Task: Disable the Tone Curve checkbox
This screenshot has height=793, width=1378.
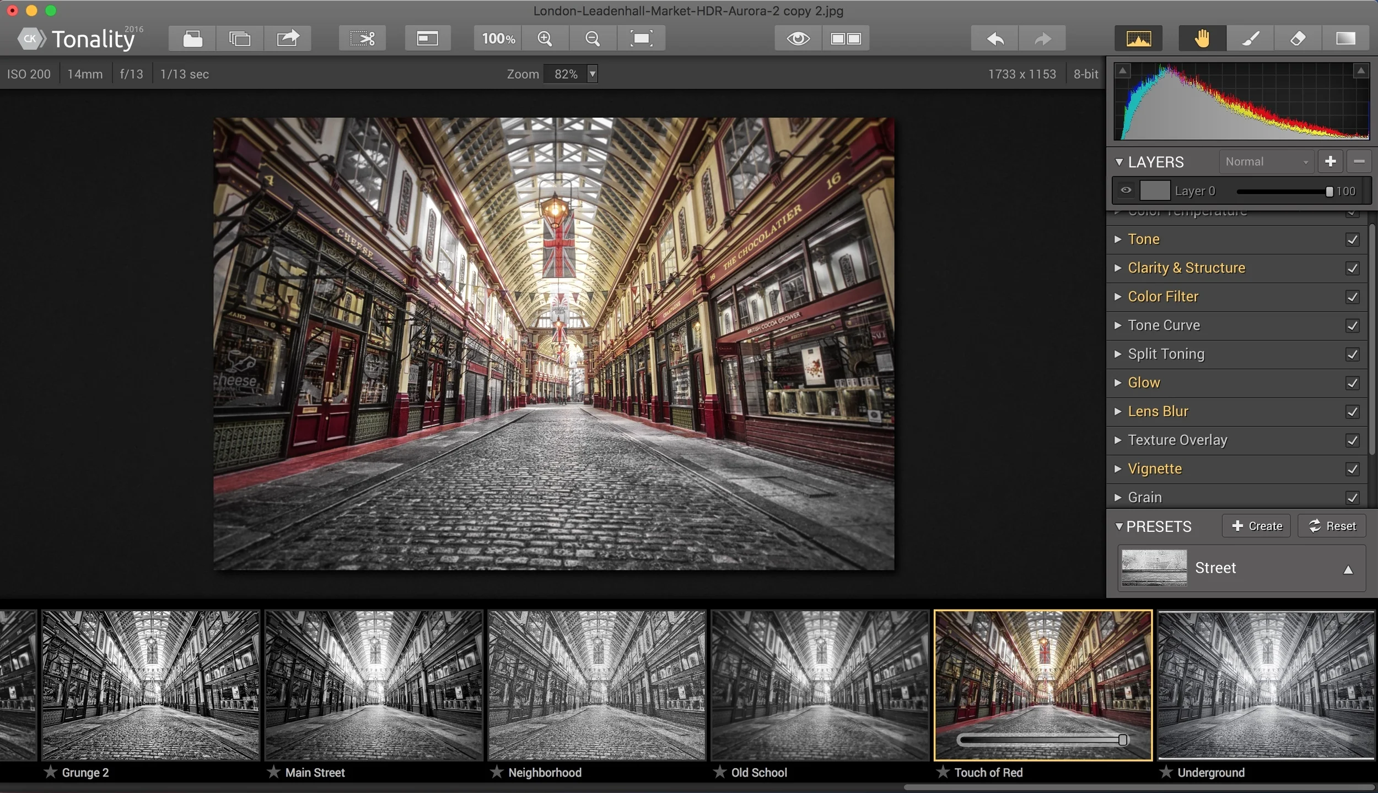Action: 1352,325
